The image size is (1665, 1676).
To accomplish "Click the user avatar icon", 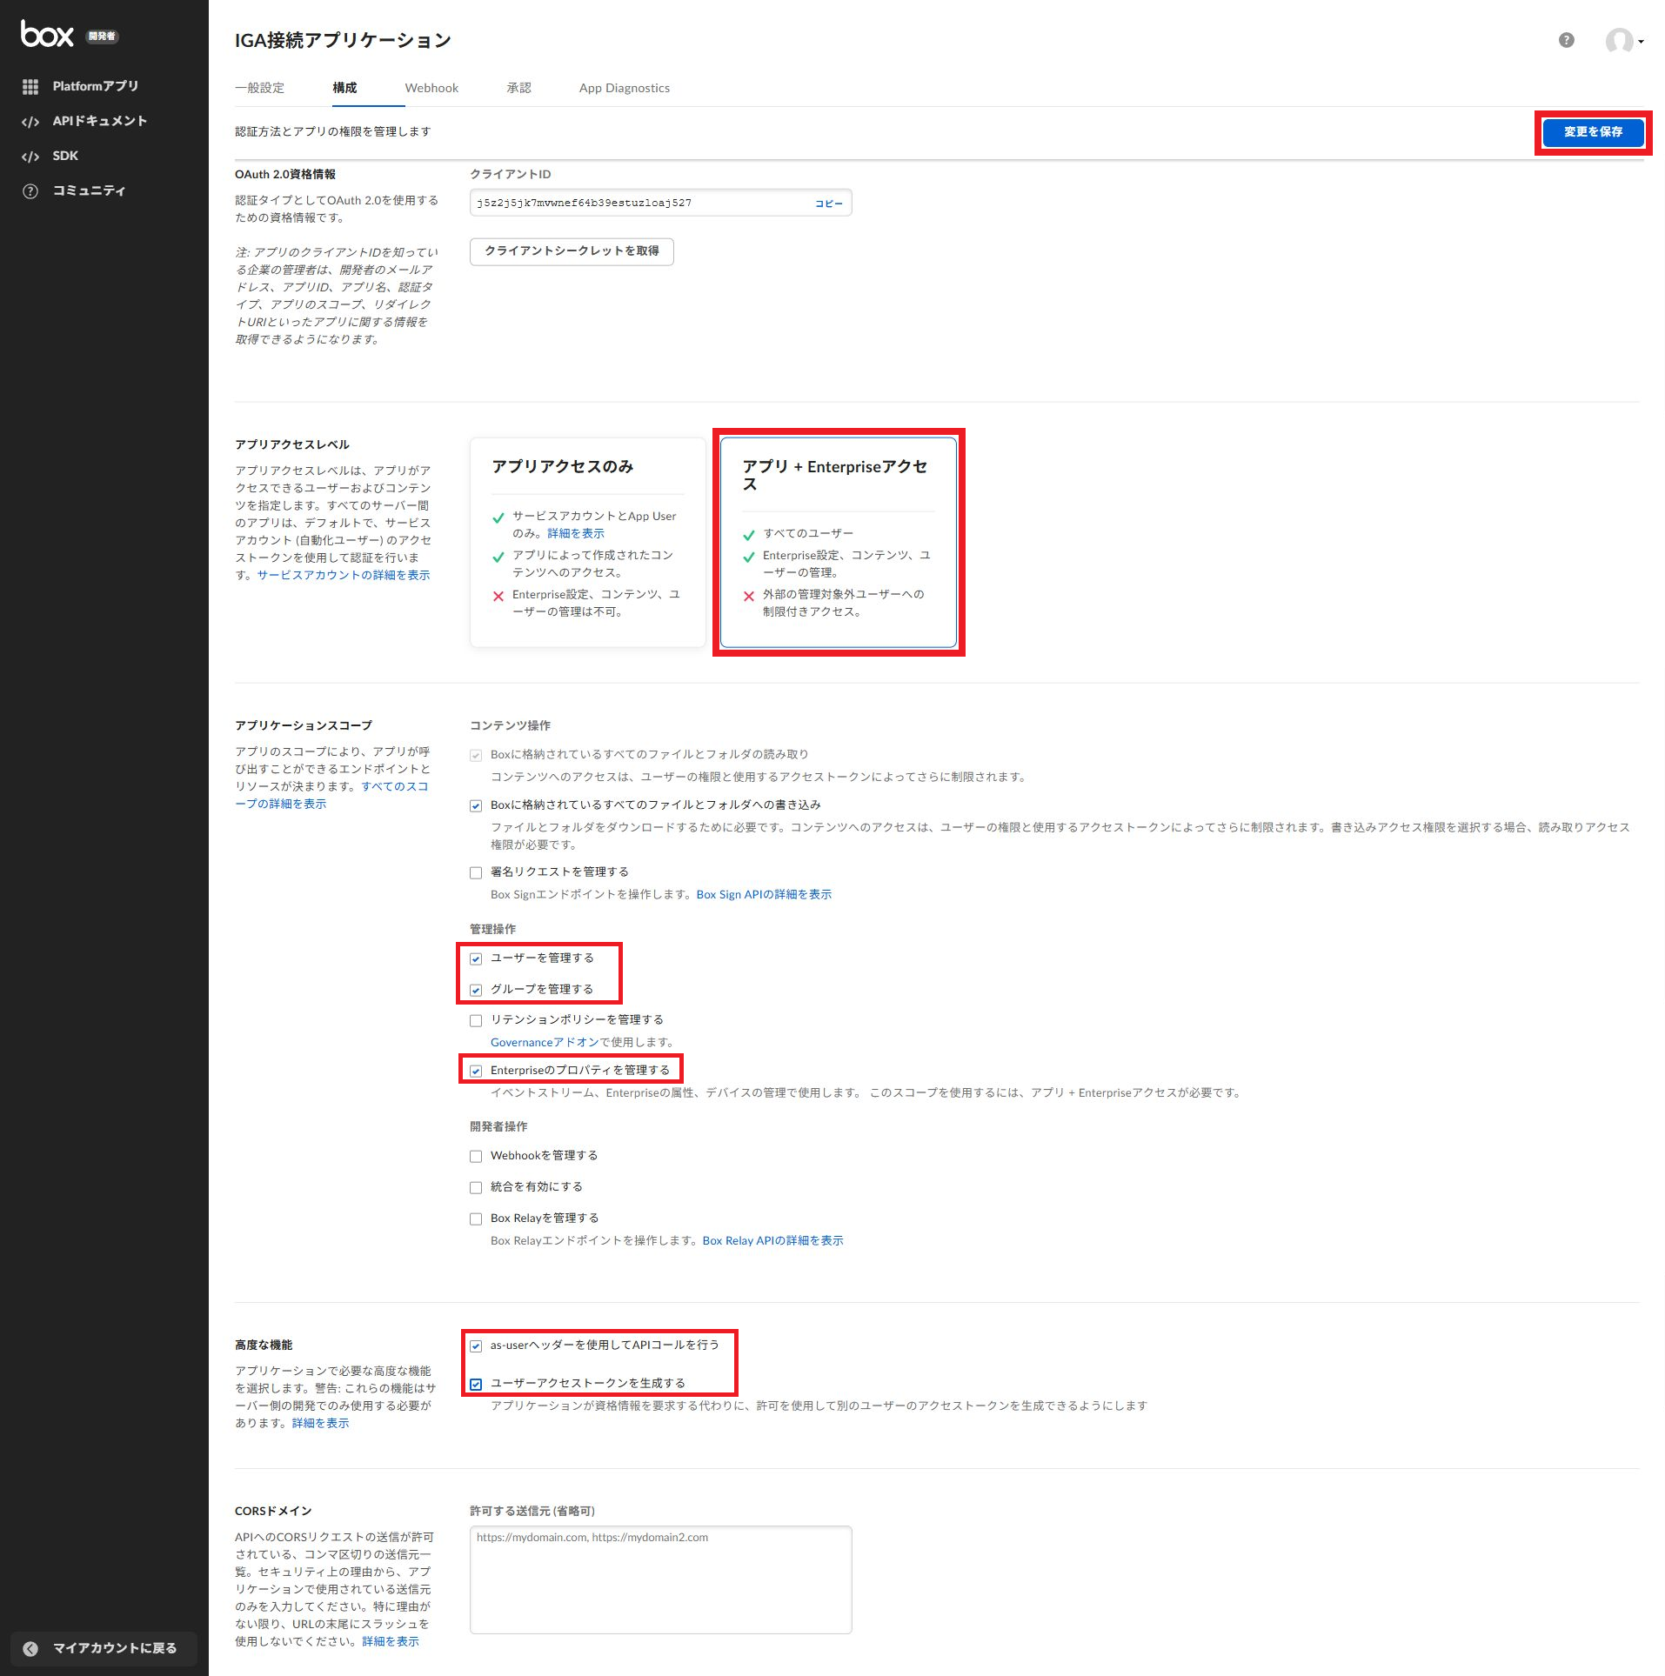I will 1618,40.
